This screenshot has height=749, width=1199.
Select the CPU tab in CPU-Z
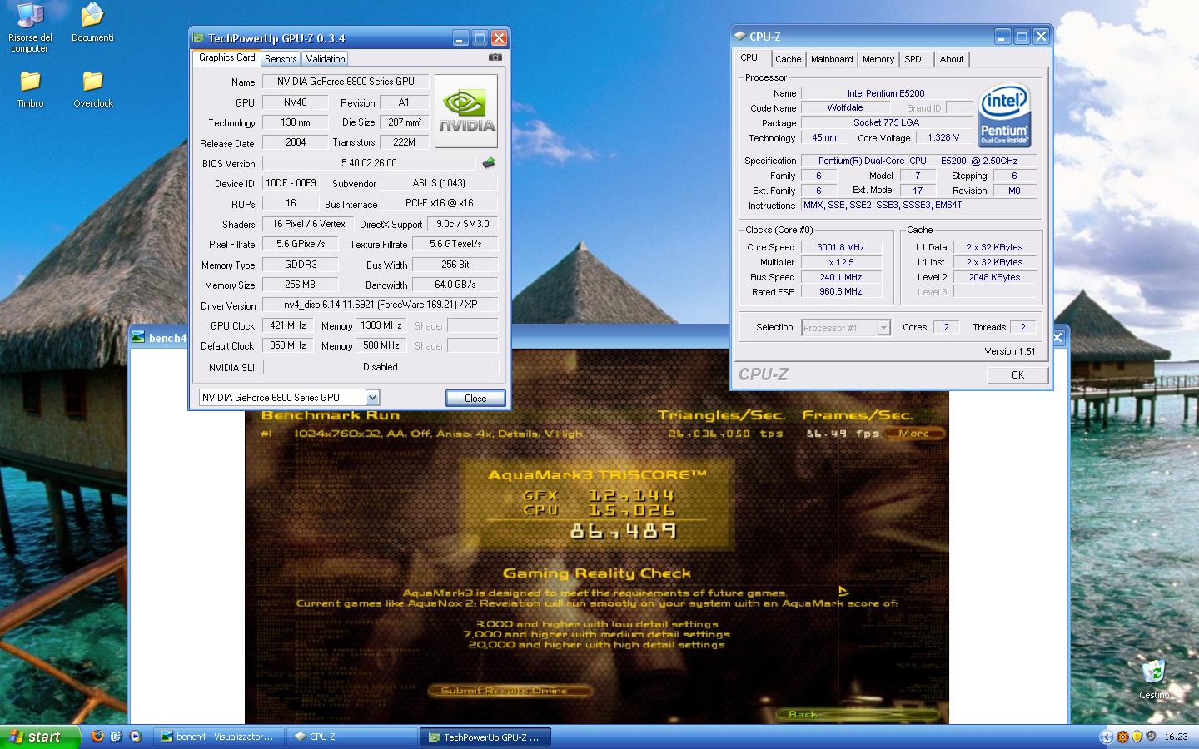coord(749,57)
